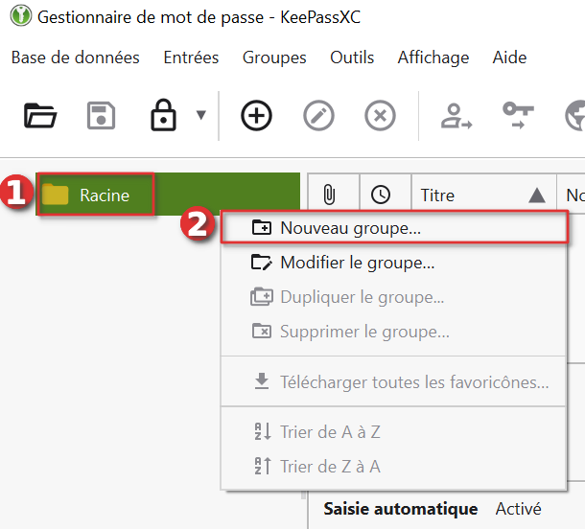
Task: Open the Affichage menu
Action: tap(433, 57)
